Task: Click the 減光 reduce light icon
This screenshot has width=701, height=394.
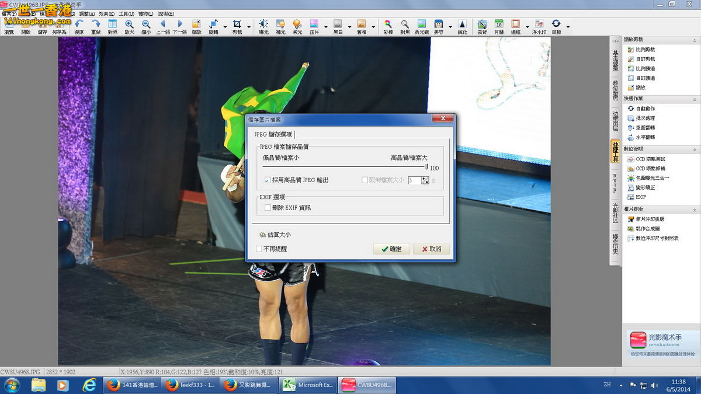Action: point(297,26)
